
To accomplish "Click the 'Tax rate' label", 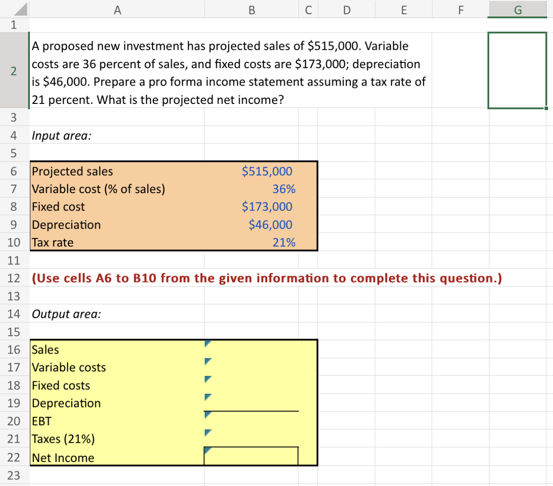I will [x=53, y=243].
